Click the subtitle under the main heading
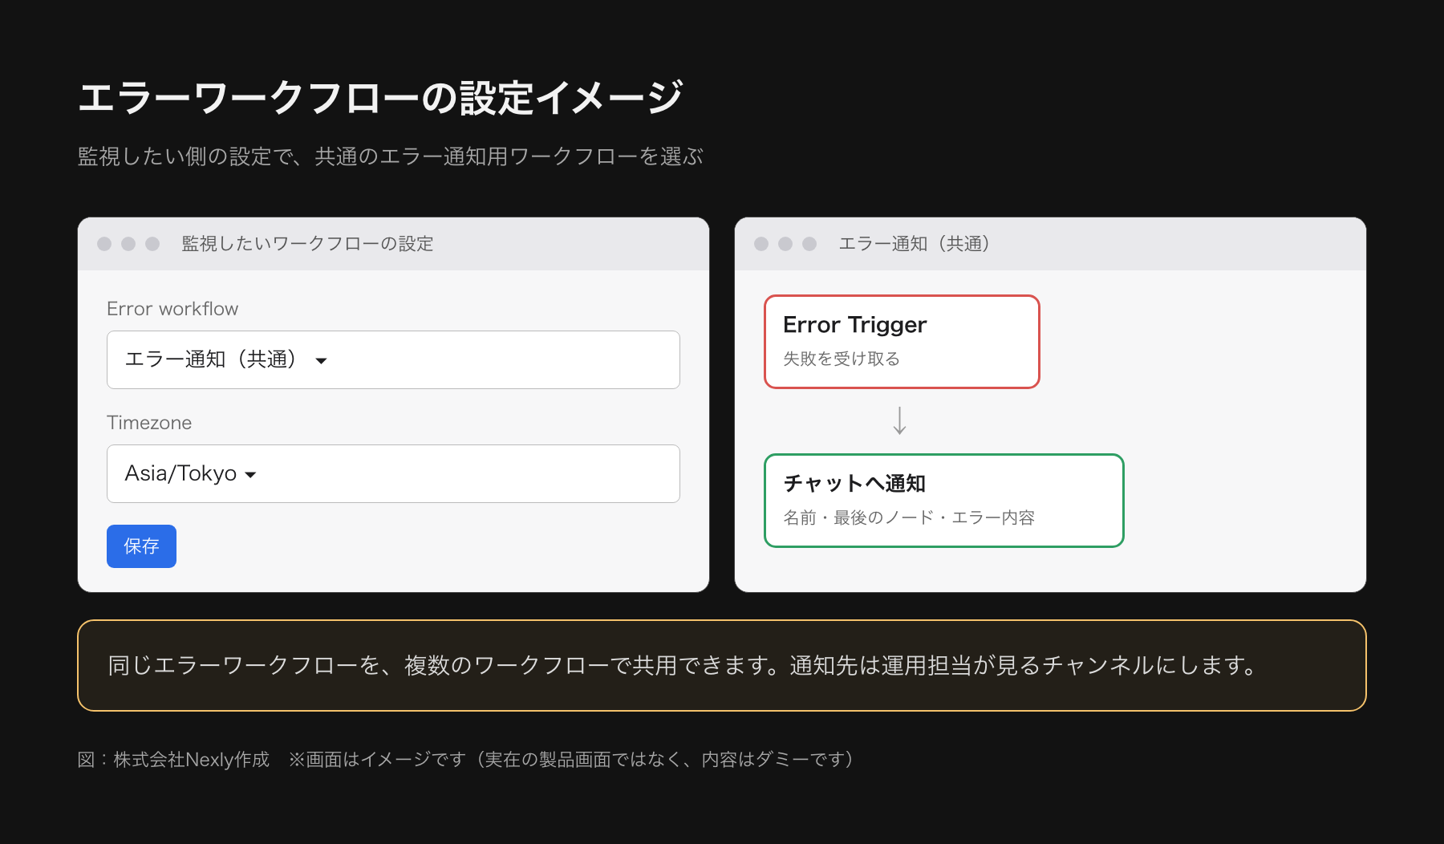1444x844 pixels. pos(391,156)
